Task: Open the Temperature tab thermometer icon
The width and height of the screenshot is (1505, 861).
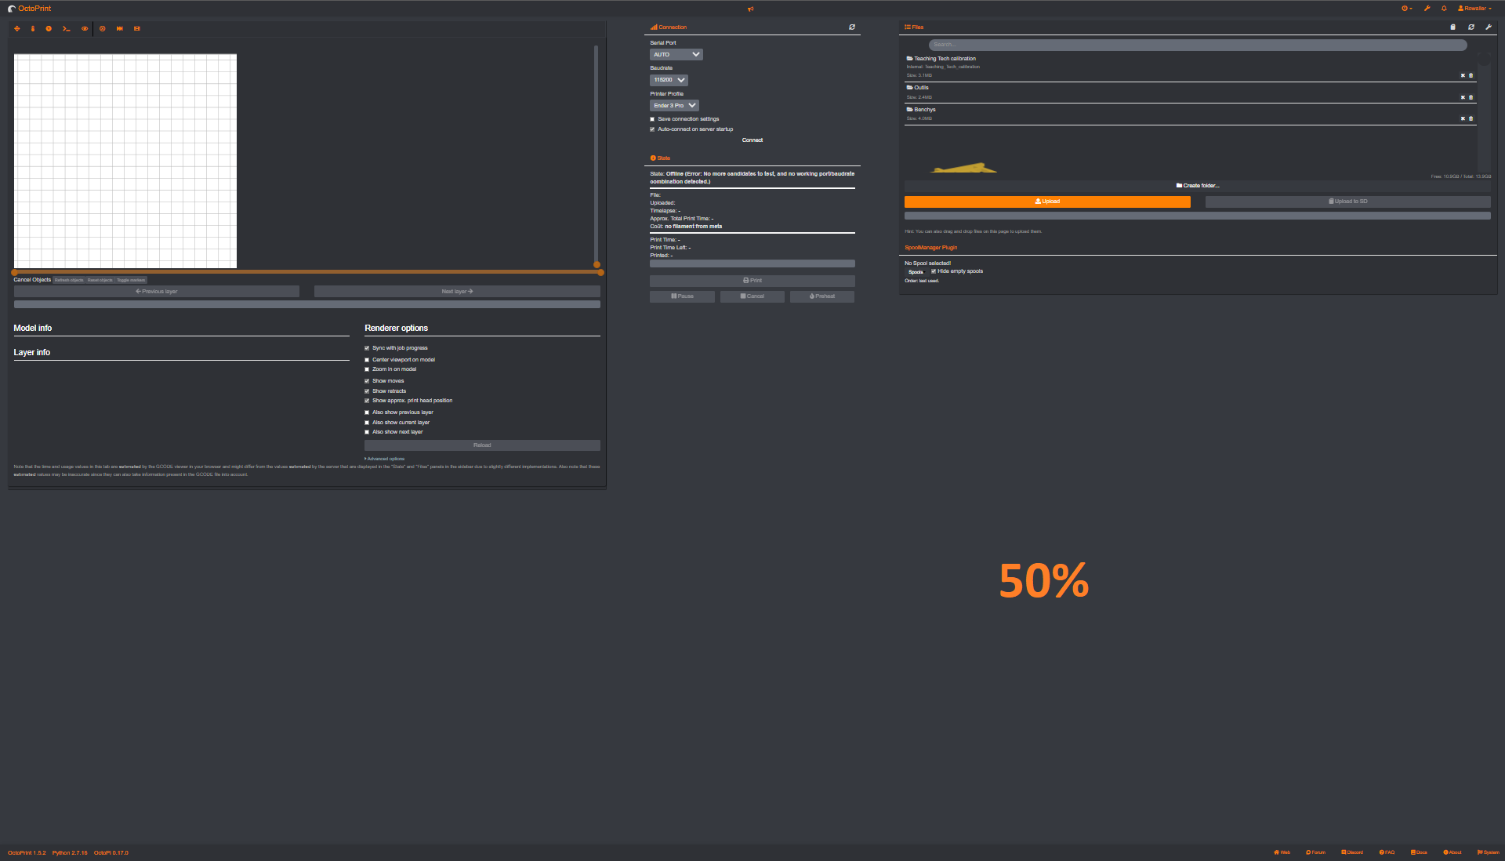Action: pos(33,29)
